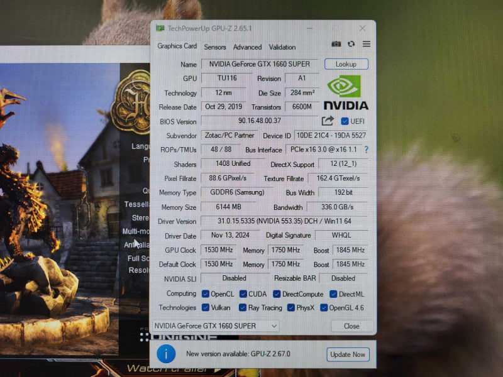
Task: Minimize the GPU-Z window
Action: (x=309, y=28)
